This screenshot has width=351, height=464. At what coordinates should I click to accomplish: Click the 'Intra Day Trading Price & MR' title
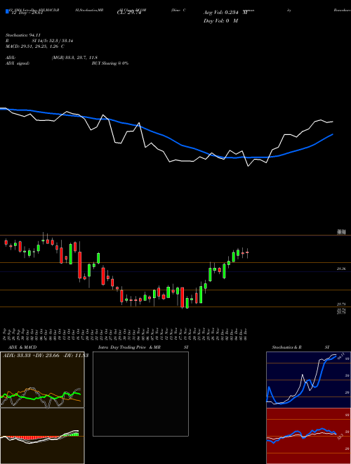pos(129,347)
